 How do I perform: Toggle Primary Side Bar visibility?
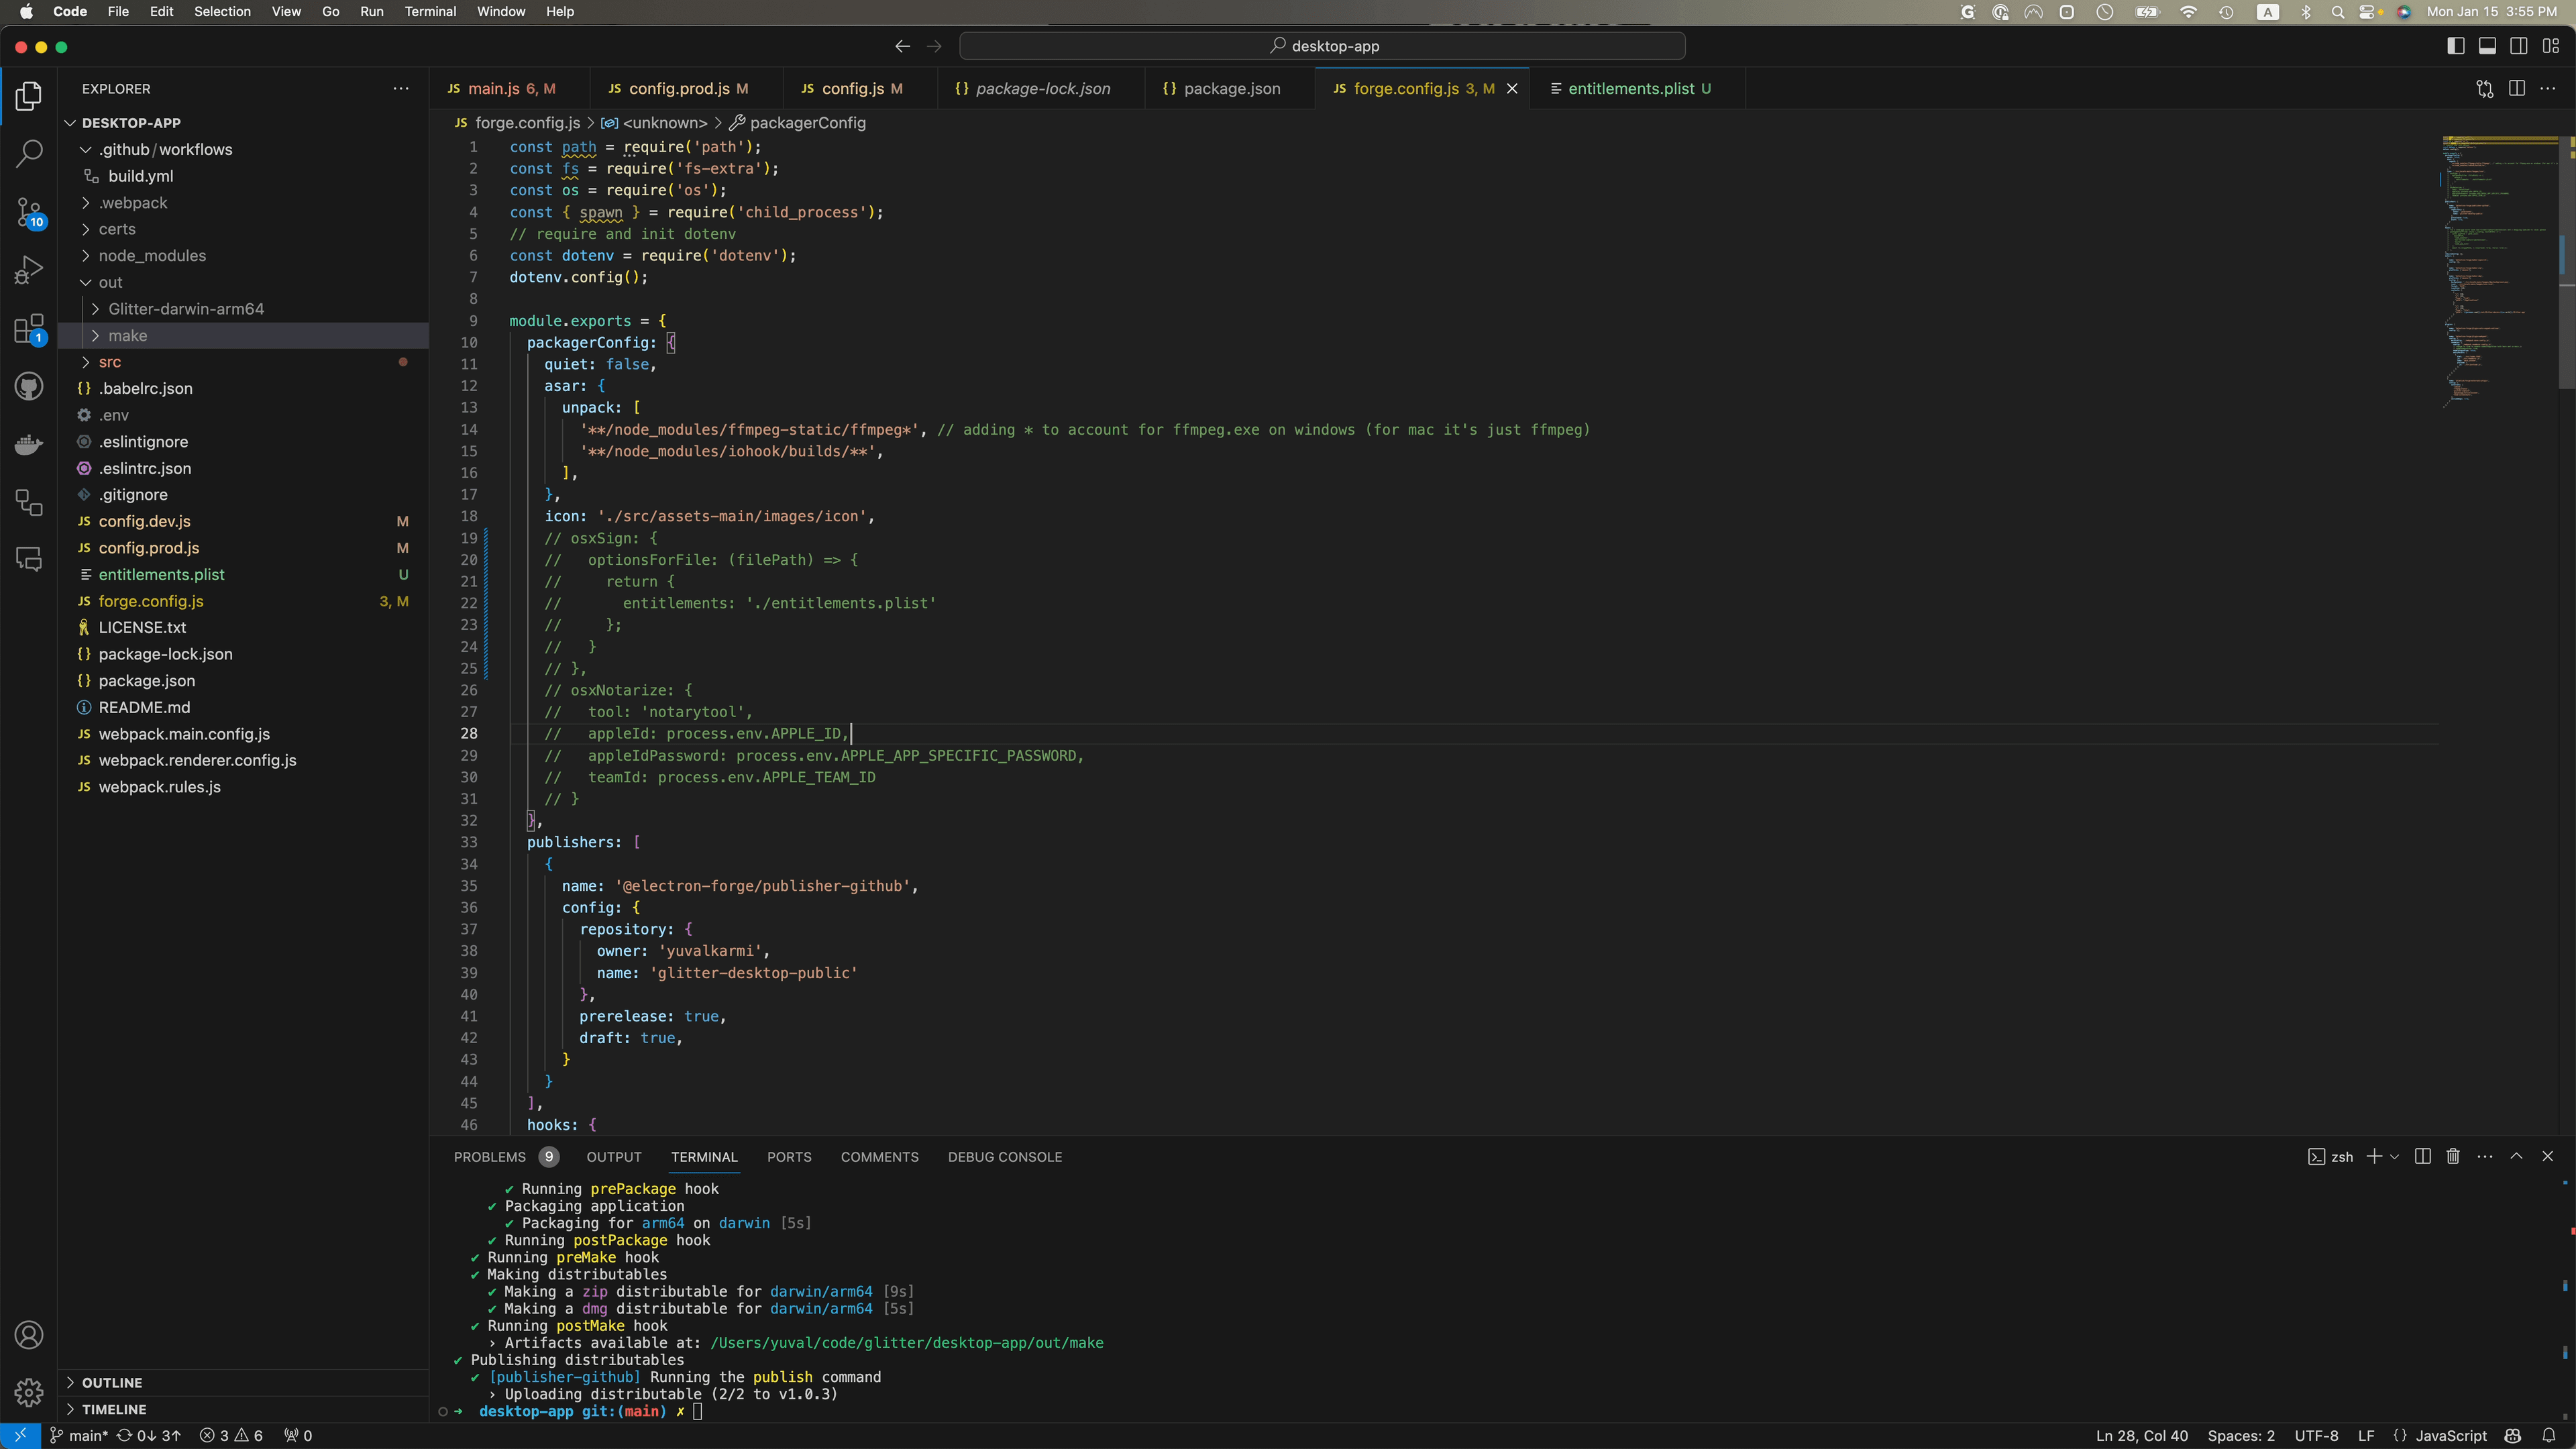2455,46
